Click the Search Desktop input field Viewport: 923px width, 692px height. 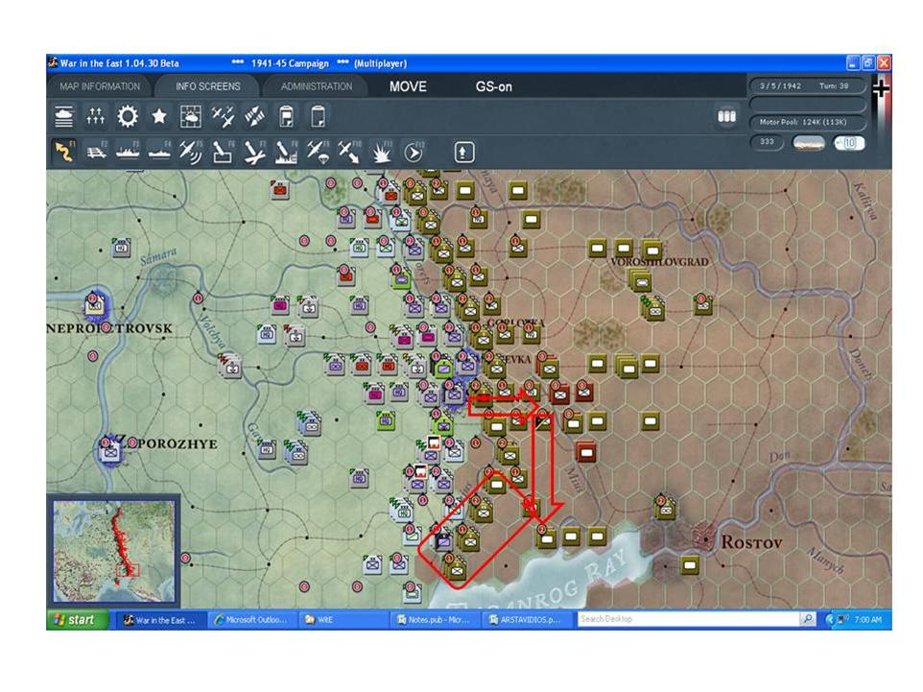688,619
